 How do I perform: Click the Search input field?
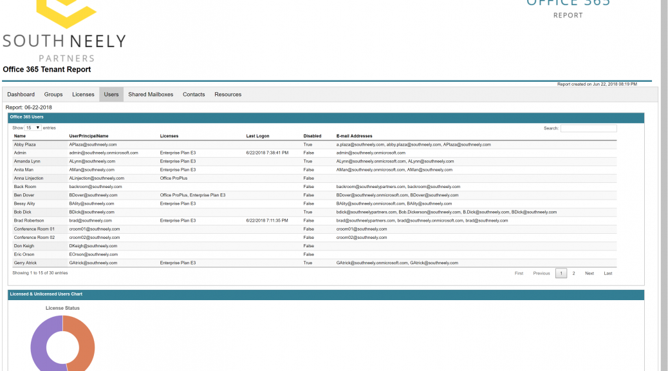click(x=588, y=128)
